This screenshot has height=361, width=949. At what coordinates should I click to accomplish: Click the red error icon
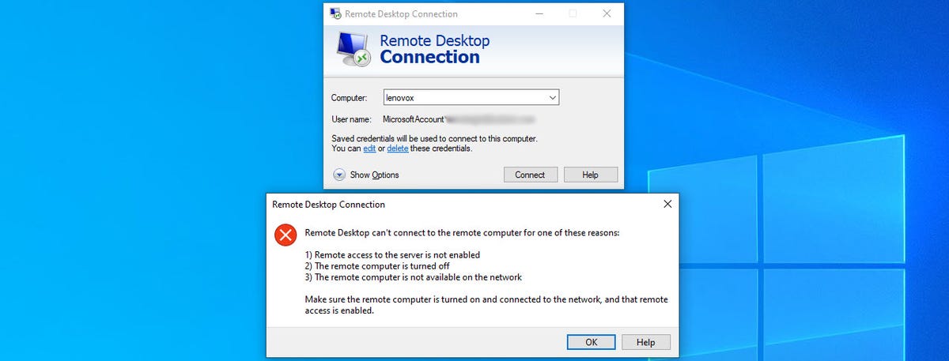tap(285, 235)
